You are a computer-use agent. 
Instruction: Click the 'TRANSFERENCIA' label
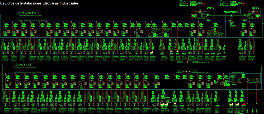coord(231,13)
